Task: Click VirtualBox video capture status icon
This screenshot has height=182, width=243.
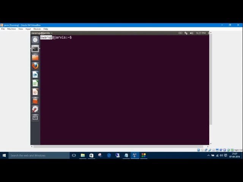Action: [x=221, y=150]
